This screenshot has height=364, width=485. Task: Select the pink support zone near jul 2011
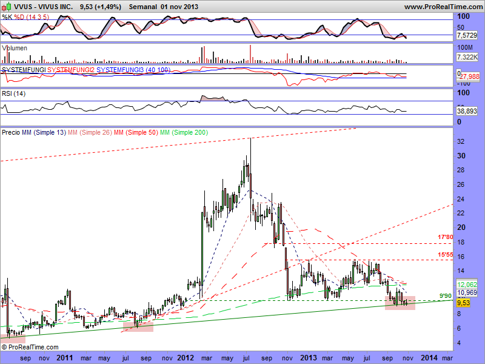pos(138,326)
